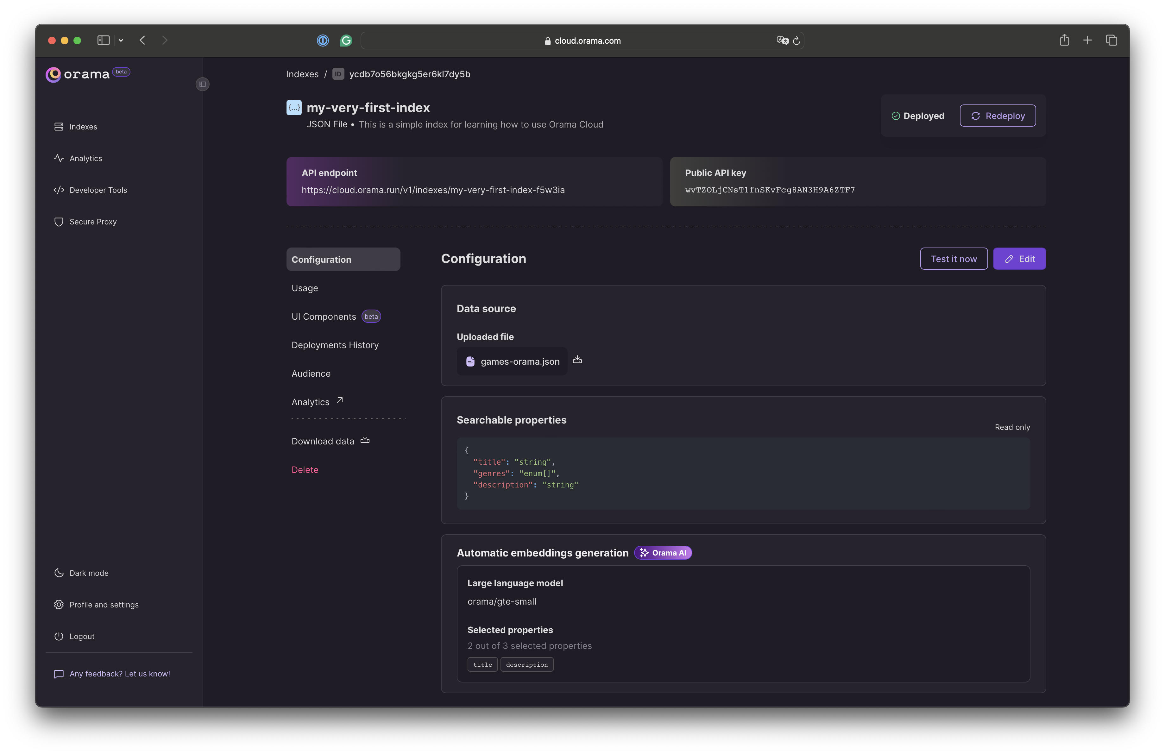Open Indexes in the sidebar
1165x754 pixels.
click(75, 127)
